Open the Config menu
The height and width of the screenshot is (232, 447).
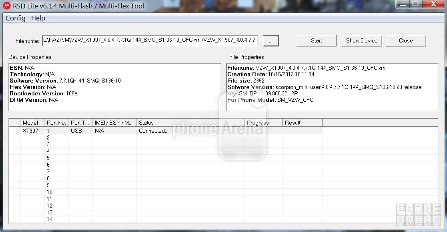[x=15, y=18]
